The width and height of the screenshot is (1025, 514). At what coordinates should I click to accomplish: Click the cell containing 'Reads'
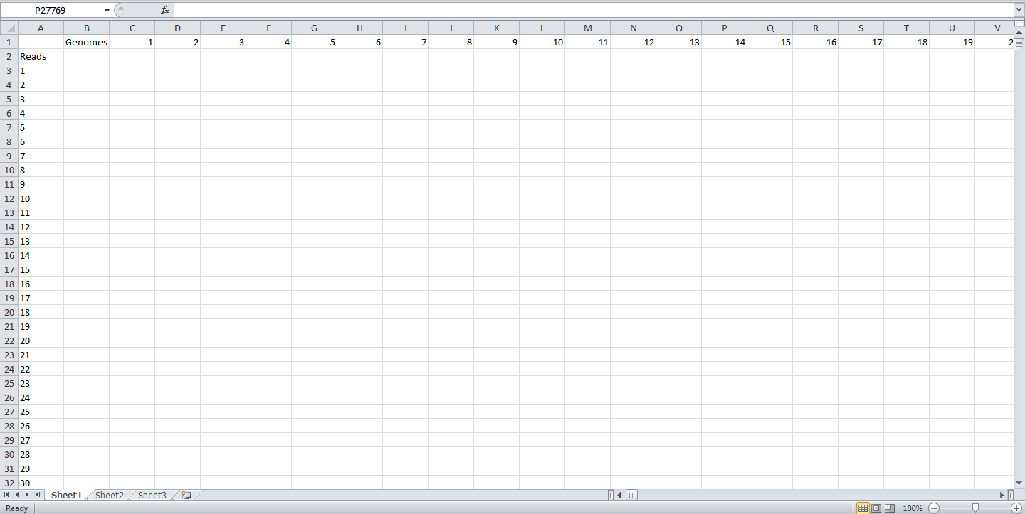(x=41, y=56)
